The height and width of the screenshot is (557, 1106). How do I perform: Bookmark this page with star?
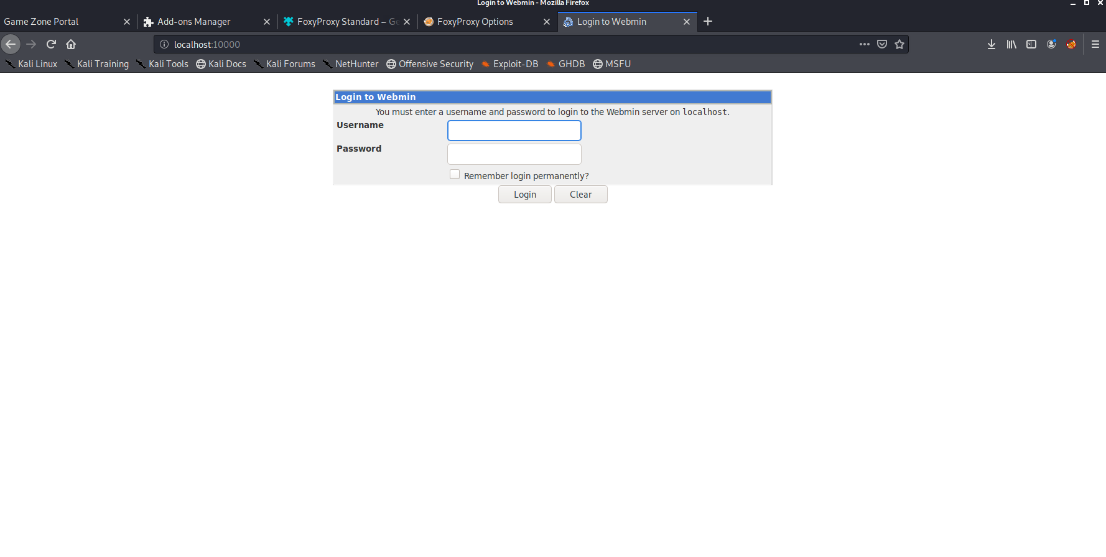[899, 44]
